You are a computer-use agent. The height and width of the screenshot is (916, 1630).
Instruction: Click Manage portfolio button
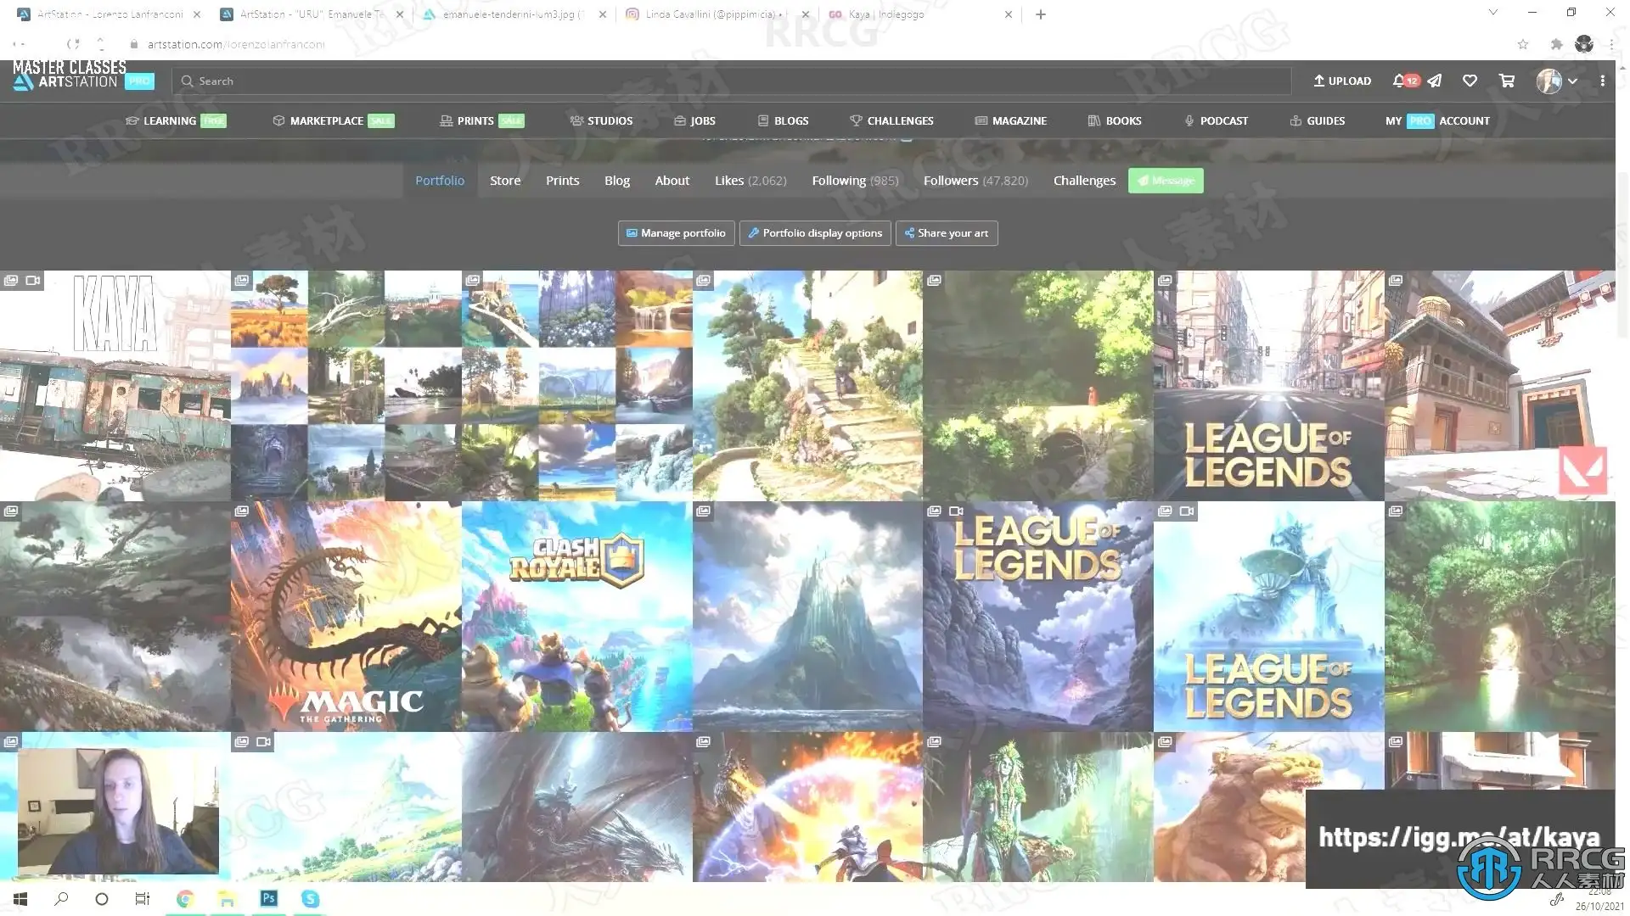[676, 233]
